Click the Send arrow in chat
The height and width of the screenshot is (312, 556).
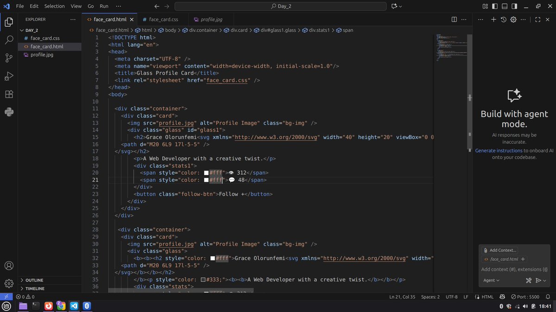click(538, 280)
